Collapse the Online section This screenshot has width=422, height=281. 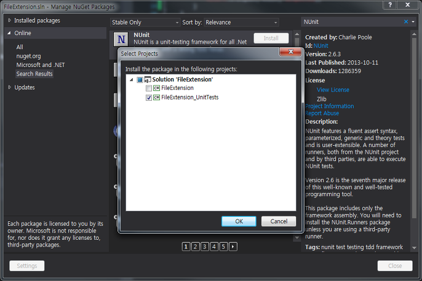(x=9, y=33)
